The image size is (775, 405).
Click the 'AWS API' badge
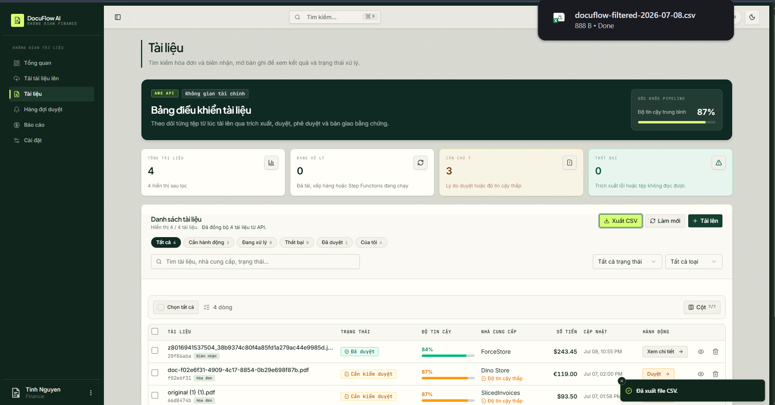[165, 93]
